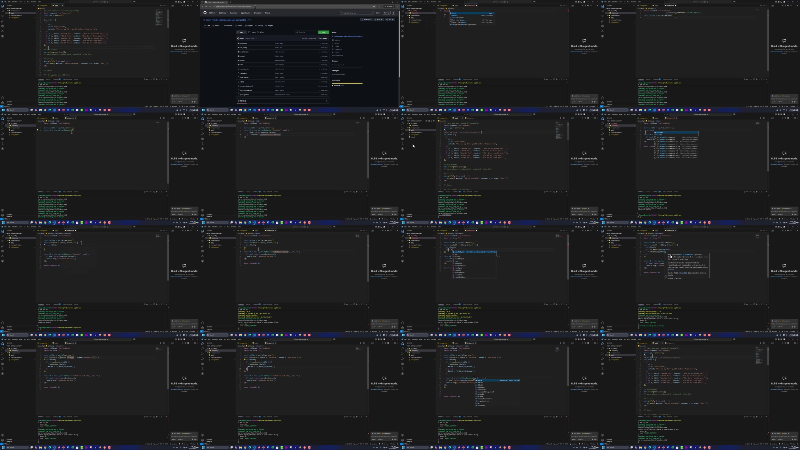Click New File icon in VS Code explorer header

[x=427, y=121]
